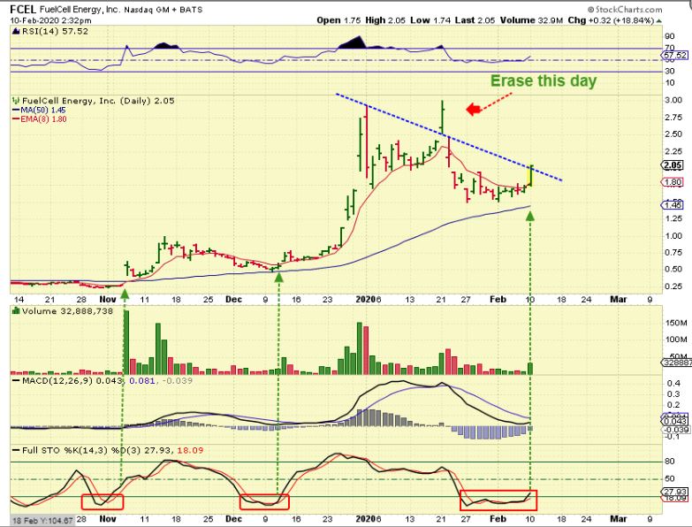
Task: Open the StockCharts.com copyright link
Action: click(x=625, y=9)
